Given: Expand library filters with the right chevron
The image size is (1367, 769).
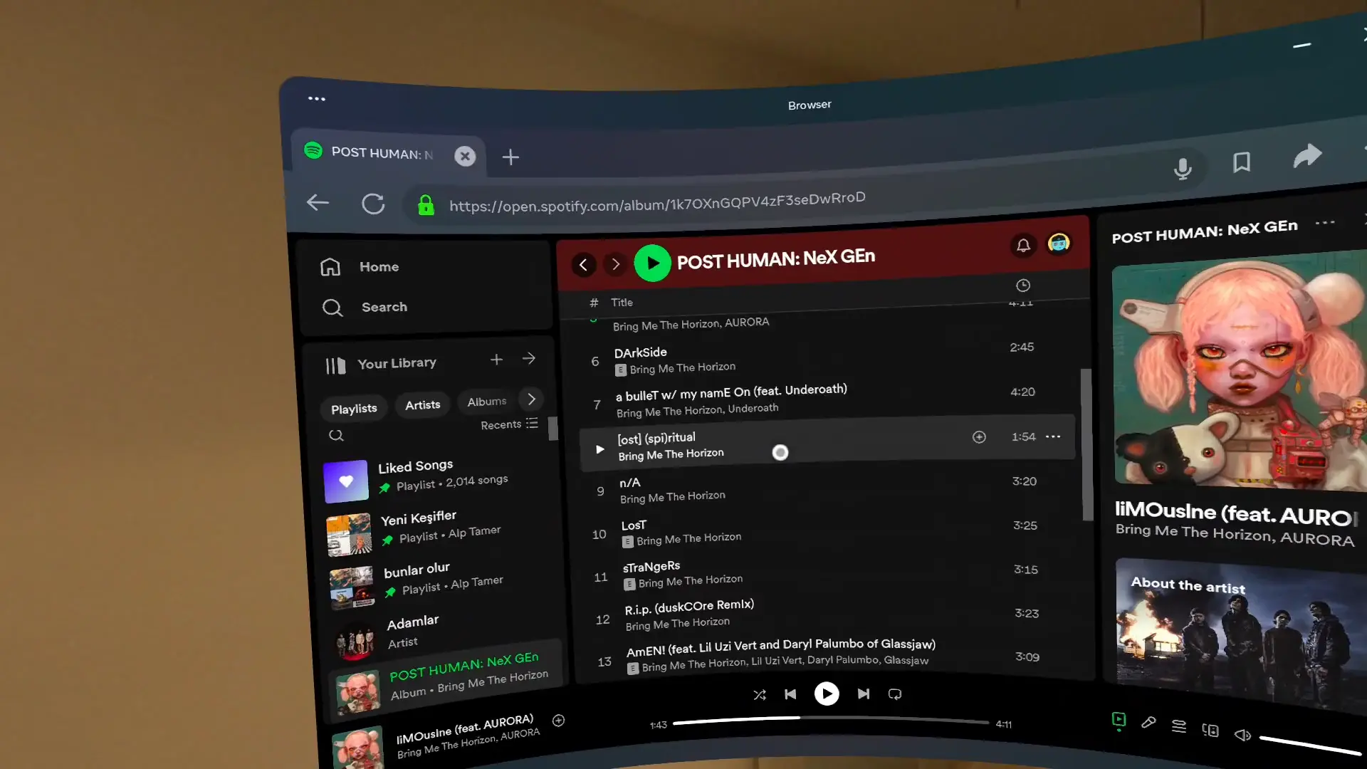Looking at the screenshot, I should [530, 399].
